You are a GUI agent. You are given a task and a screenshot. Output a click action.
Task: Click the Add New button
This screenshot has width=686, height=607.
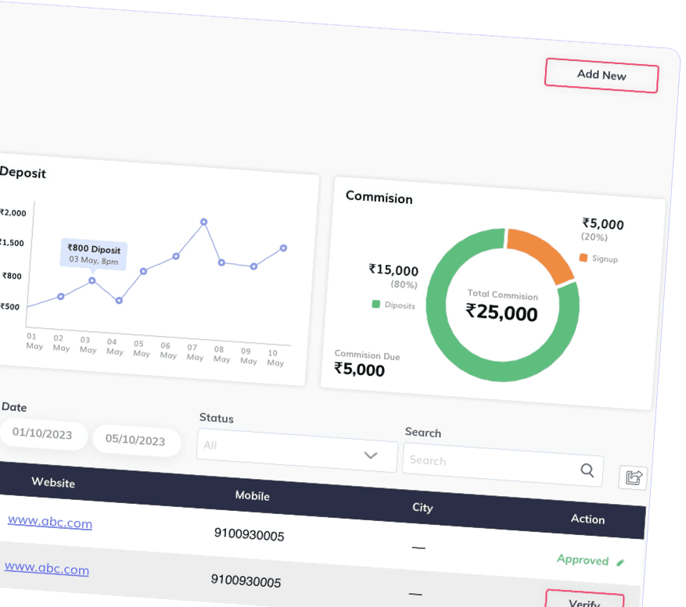click(602, 75)
